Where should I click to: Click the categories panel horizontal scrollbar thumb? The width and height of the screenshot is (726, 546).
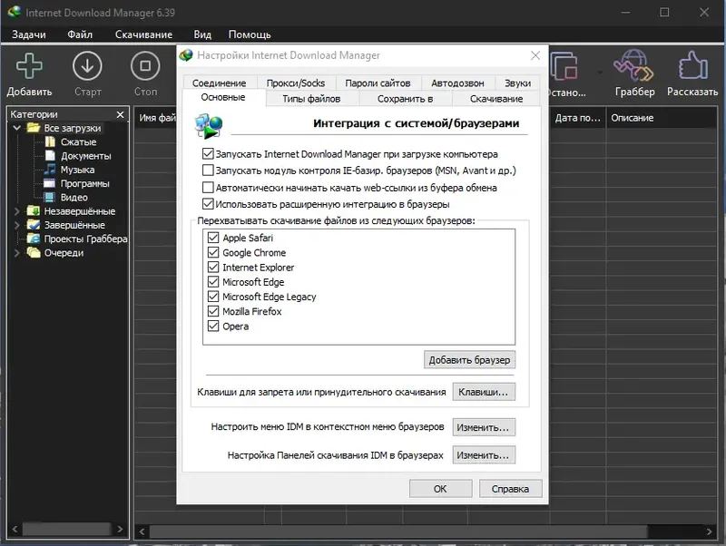pos(67,529)
